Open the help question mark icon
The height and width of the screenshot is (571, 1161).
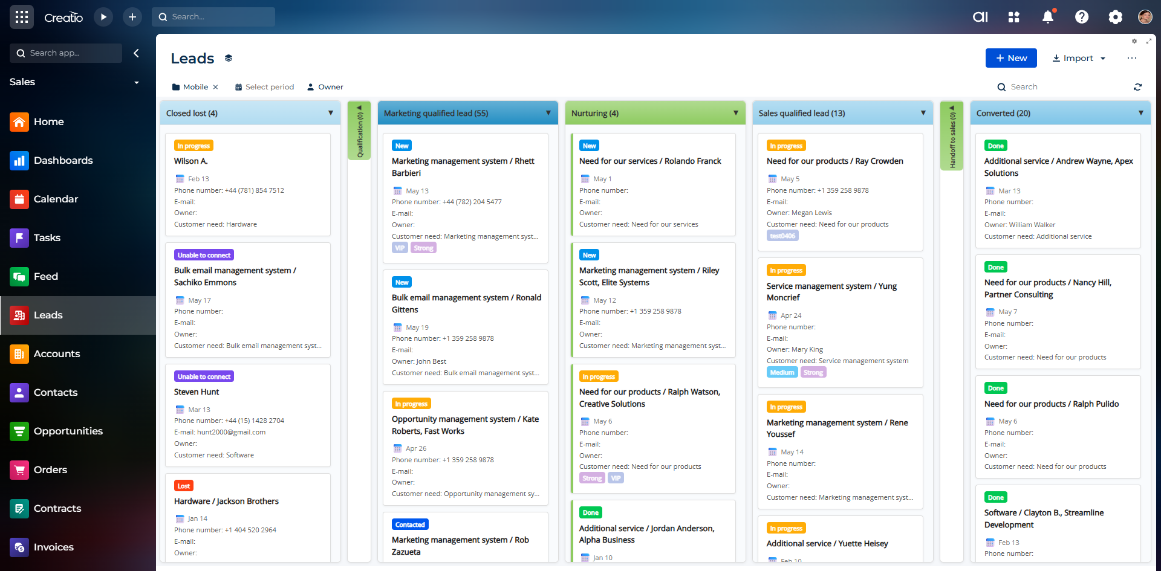click(x=1082, y=17)
